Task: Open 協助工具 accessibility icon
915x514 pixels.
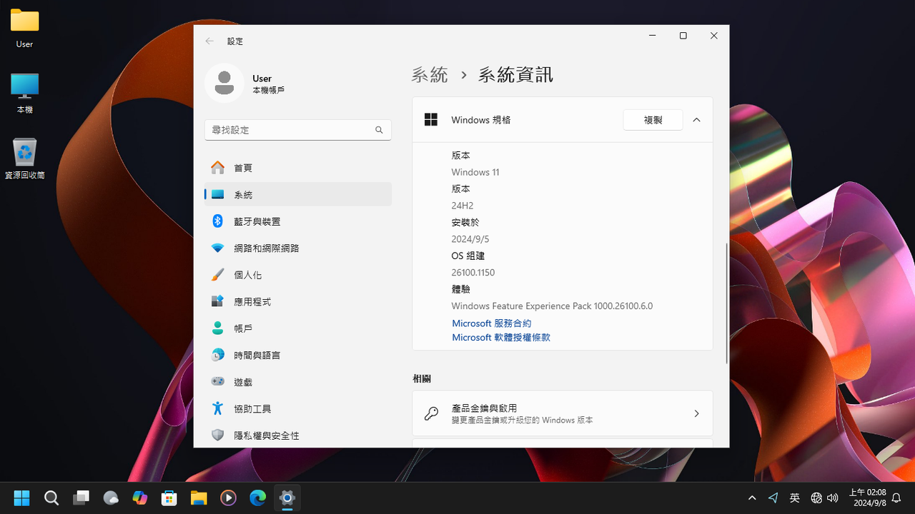Action: (x=218, y=408)
